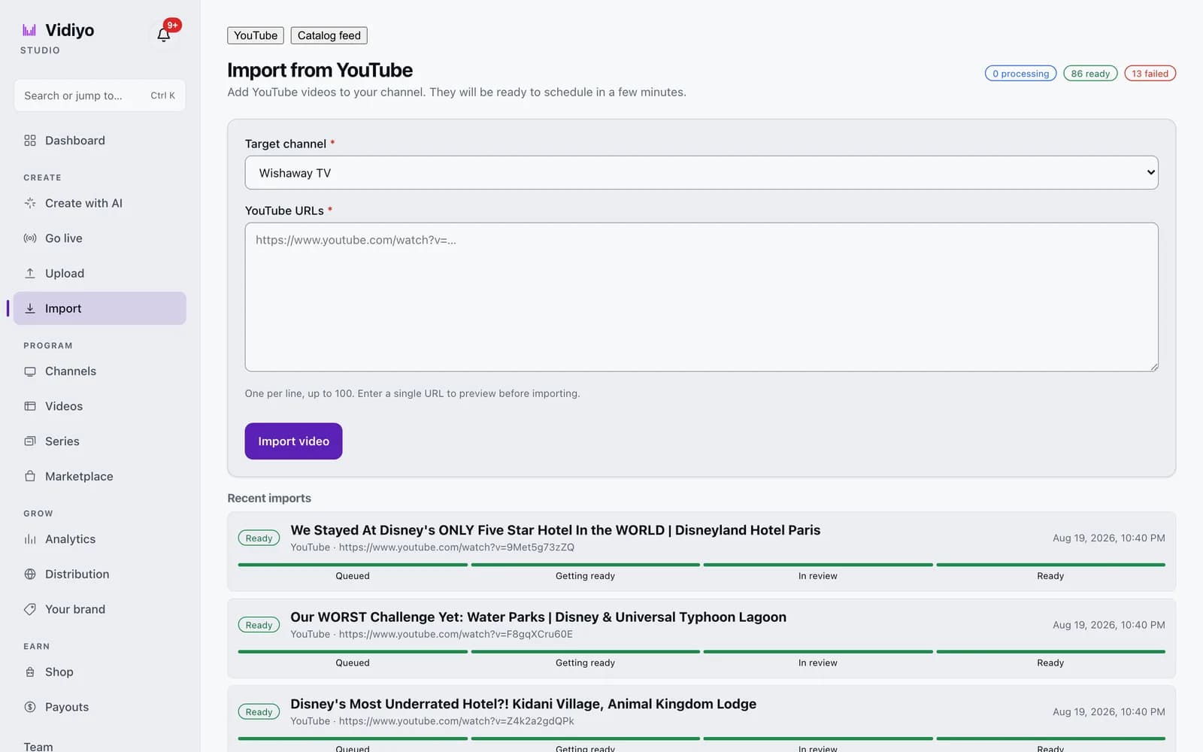The width and height of the screenshot is (1203, 752).
Task: Focus the YouTube URLs text area
Action: click(701, 297)
